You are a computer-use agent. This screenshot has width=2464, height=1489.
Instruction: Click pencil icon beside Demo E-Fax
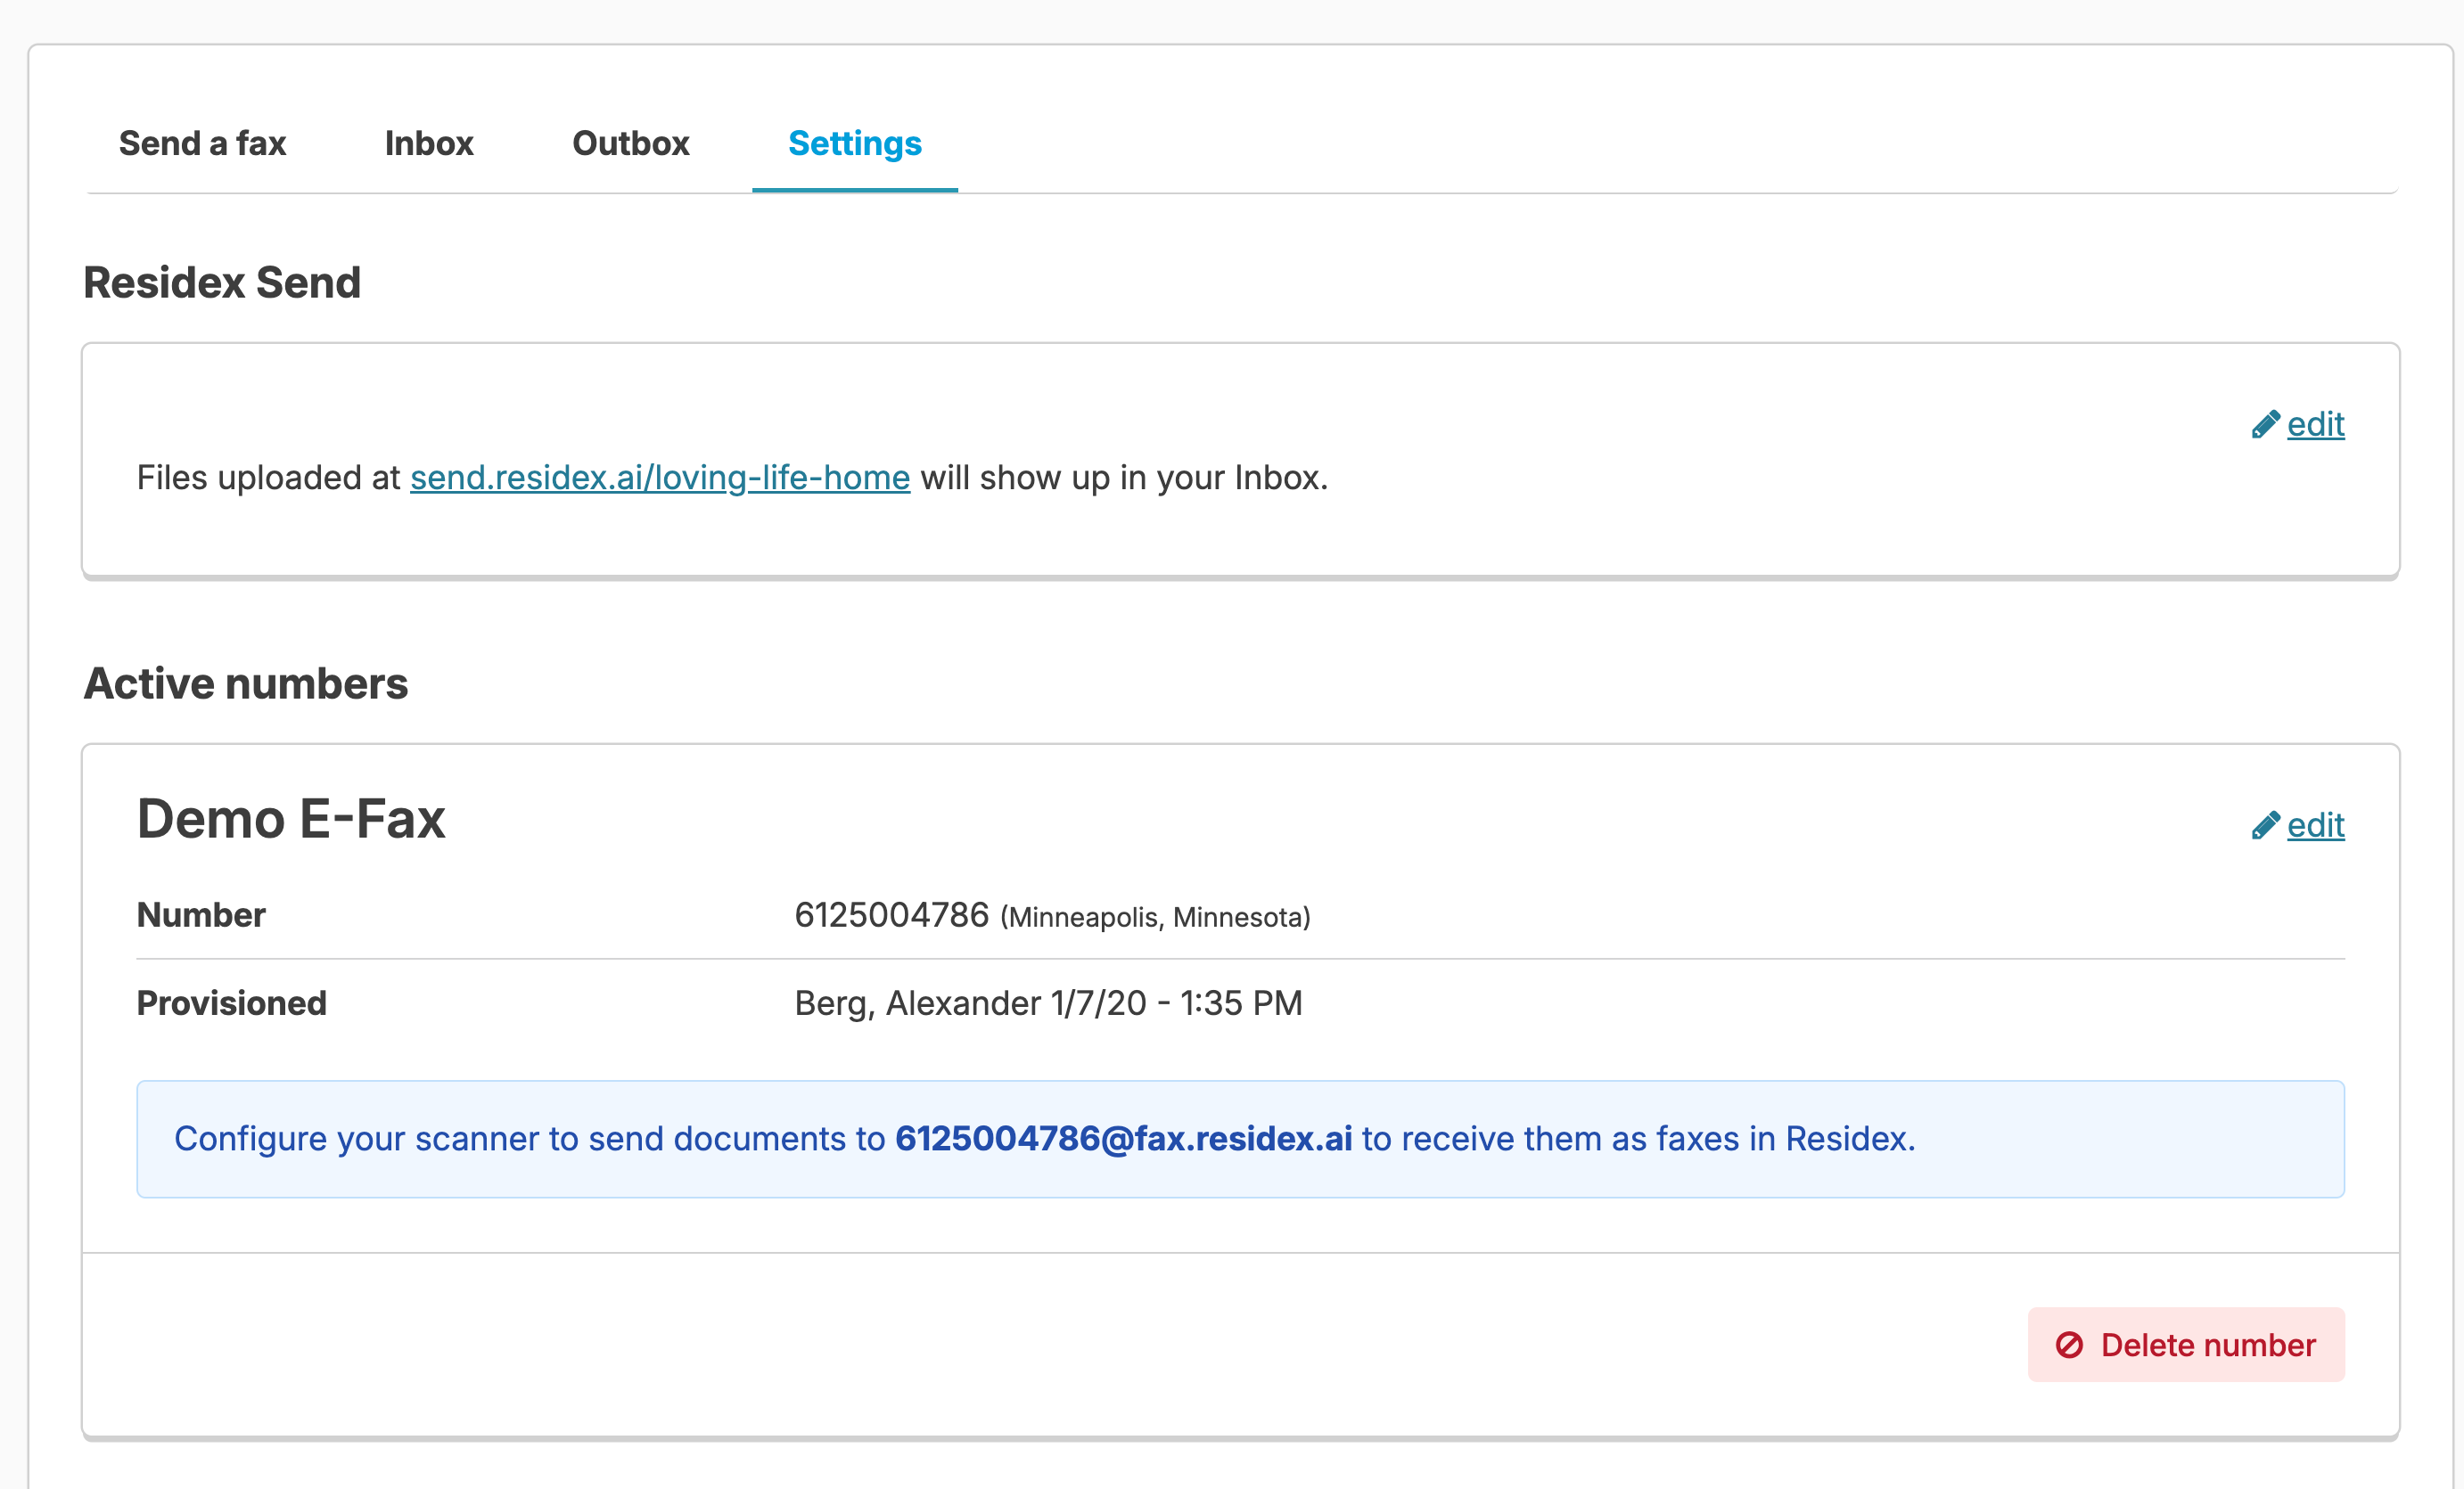(2265, 825)
